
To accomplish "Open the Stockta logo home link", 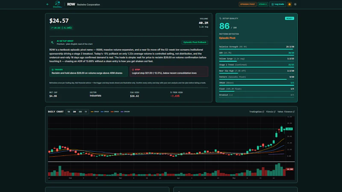I will [57, 4].
